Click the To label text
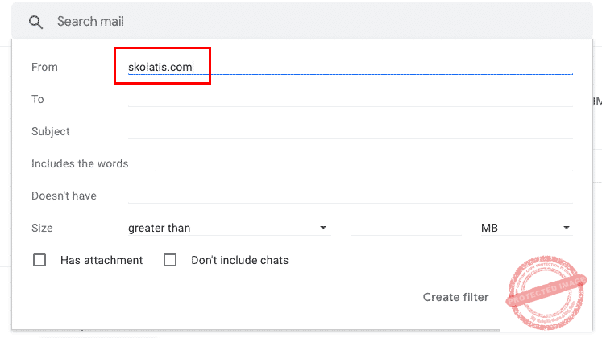 [38, 99]
